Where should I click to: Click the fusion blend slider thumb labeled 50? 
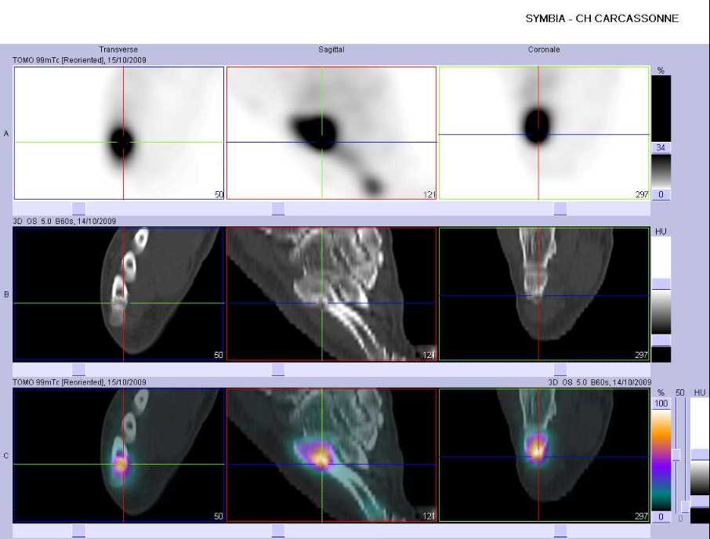677,455
